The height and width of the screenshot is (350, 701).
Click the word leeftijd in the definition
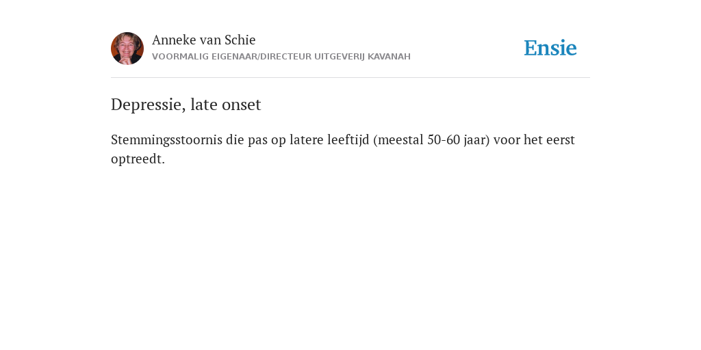[x=348, y=139]
